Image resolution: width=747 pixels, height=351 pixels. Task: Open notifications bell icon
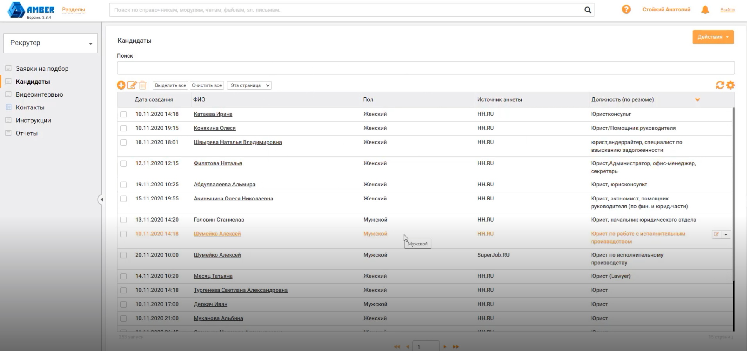point(705,10)
